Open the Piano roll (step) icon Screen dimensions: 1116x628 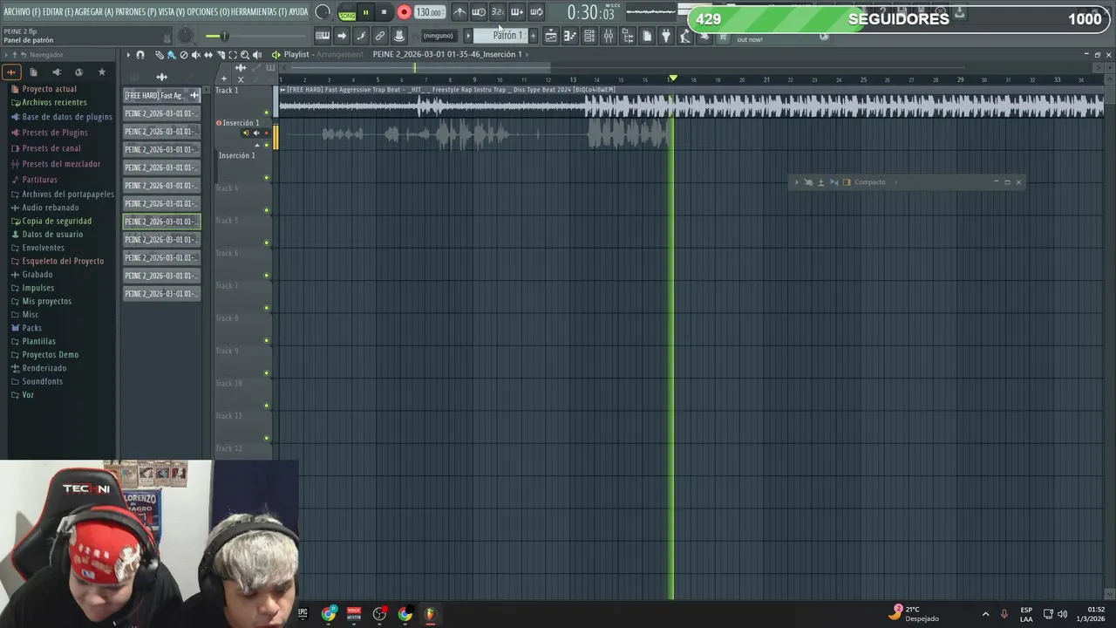click(x=570, y=36)
